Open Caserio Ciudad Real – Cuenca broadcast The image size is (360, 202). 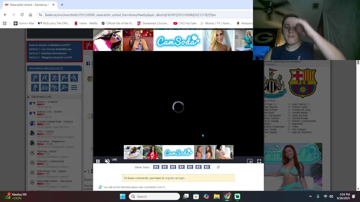pyautogui.click(x=55, y=122)
